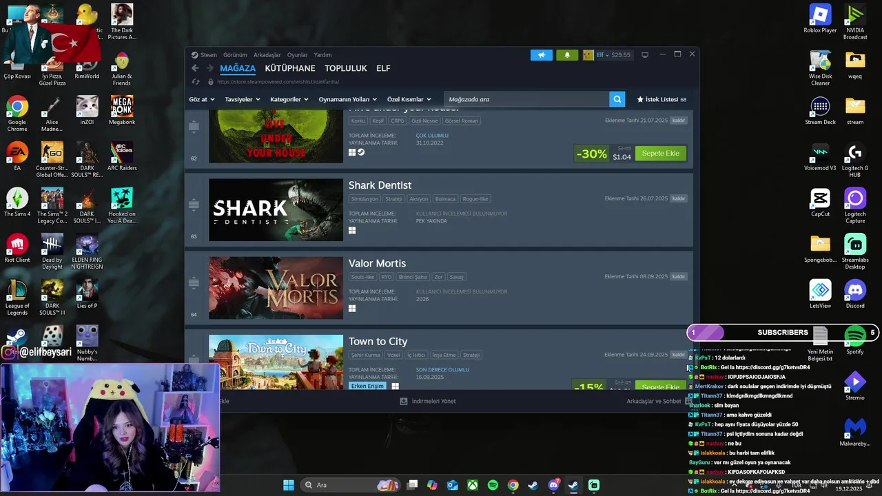
Task: Reload the Steam store page
Action: (196, 81)
